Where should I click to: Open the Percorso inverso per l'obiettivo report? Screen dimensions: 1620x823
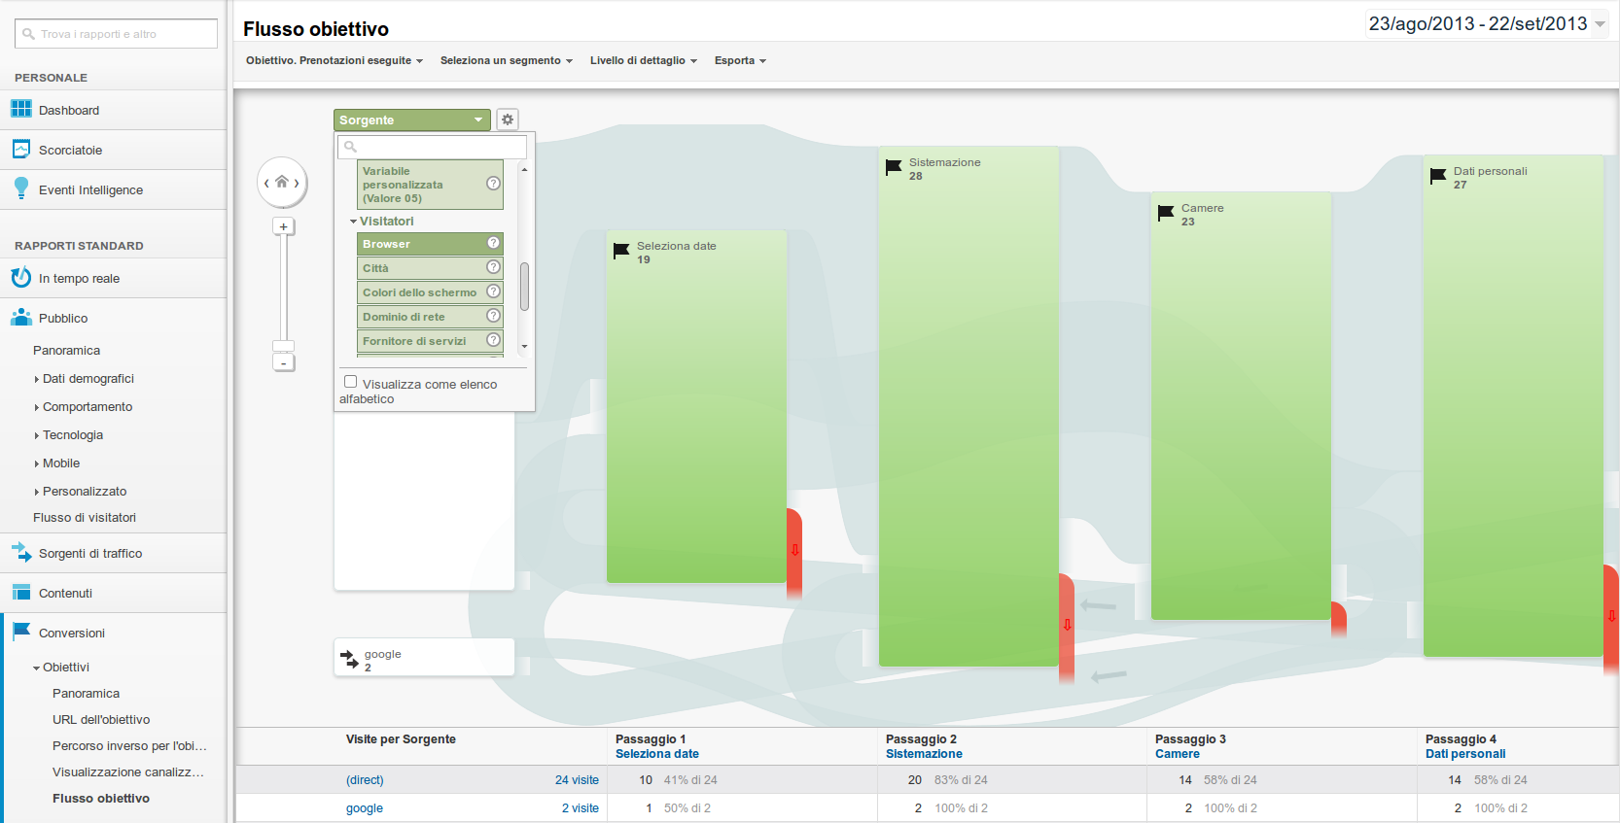(129, 746)
